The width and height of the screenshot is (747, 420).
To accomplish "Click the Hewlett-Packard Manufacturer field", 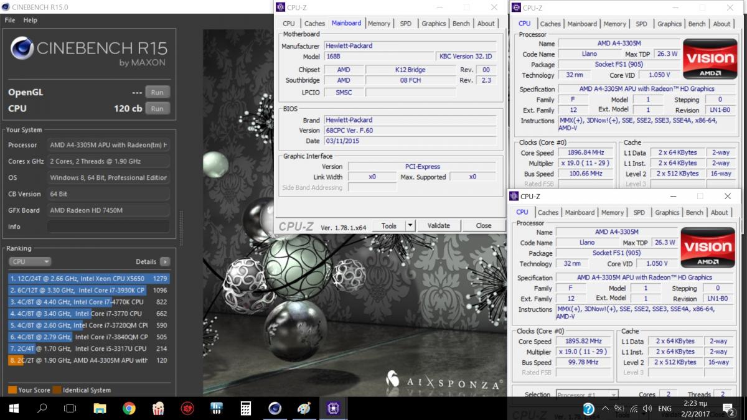I will point(410,46).
